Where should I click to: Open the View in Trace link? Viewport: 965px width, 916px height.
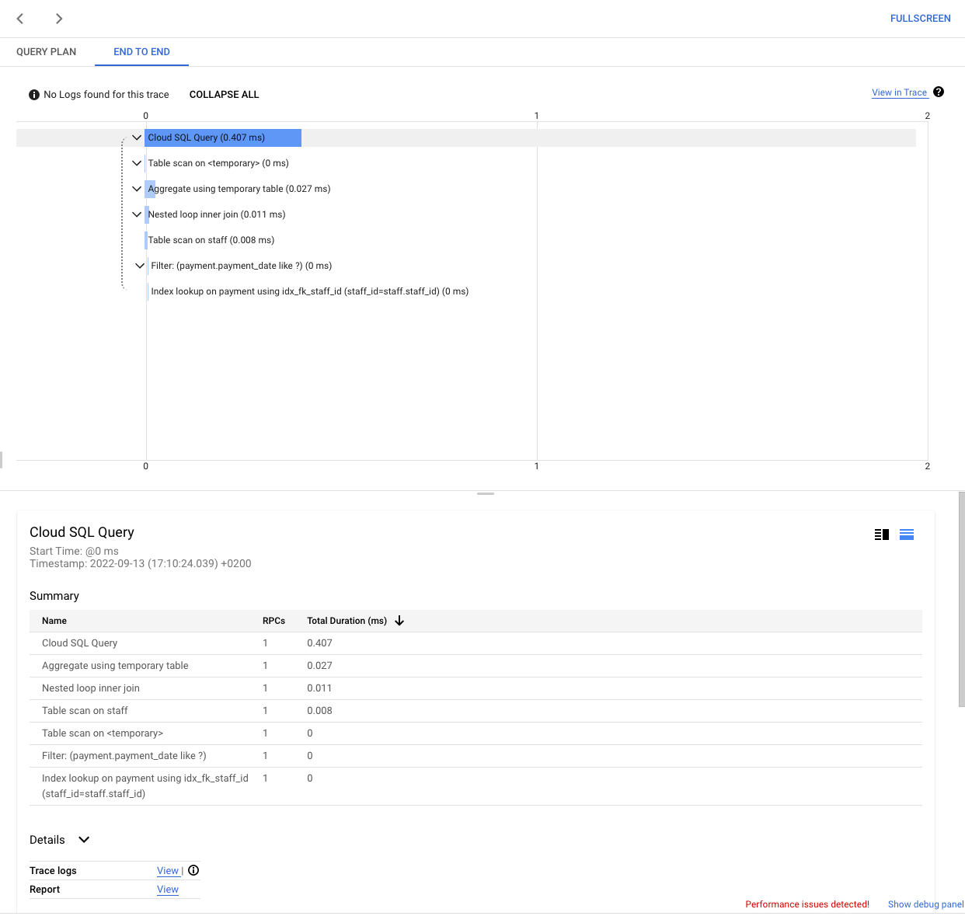coord(899,92)
